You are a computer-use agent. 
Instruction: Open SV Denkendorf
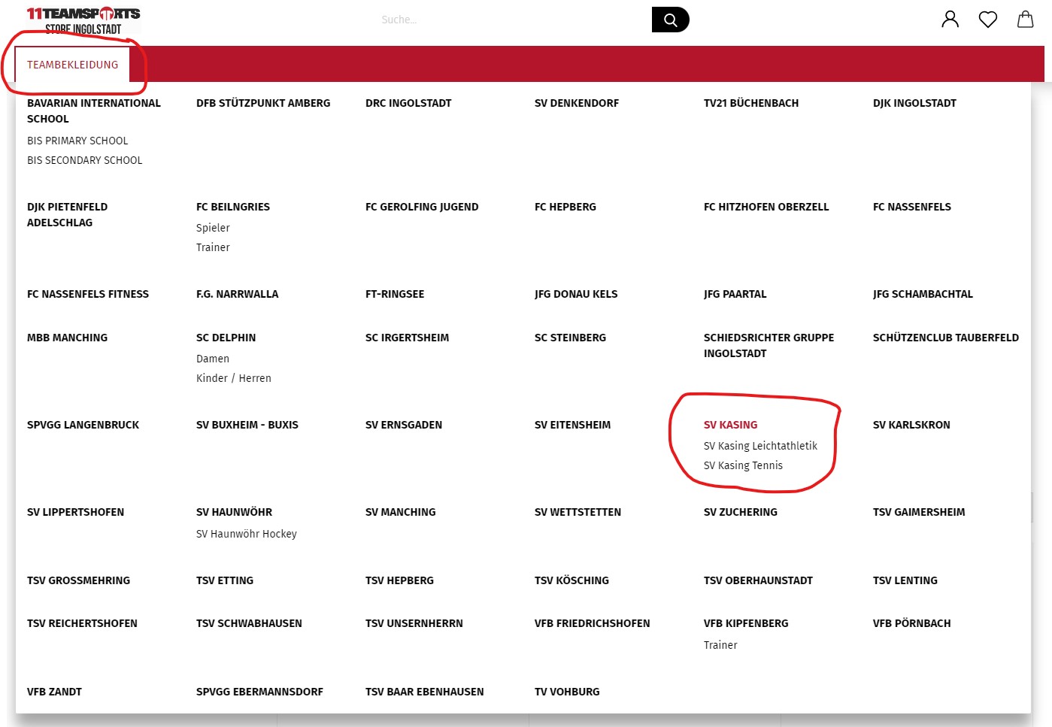pyautogui.click(x=577, y=103)
